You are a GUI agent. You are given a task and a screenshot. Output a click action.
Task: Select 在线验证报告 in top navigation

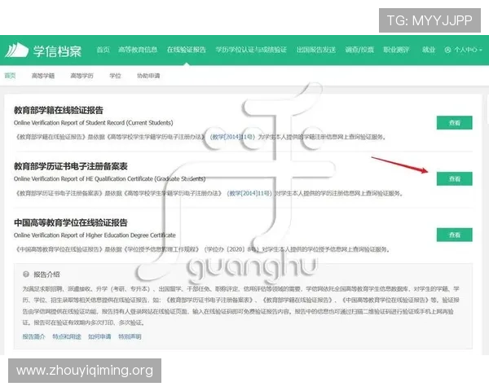[x=186, y=50]
